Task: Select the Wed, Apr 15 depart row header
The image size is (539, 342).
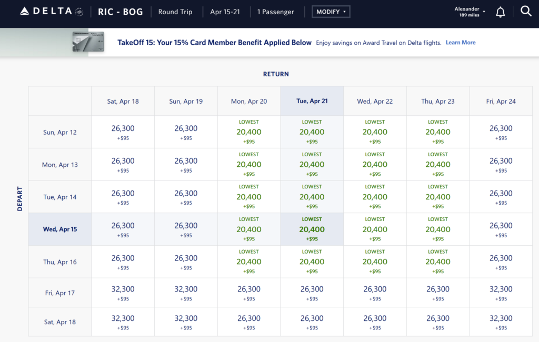Action: point(60,229)
